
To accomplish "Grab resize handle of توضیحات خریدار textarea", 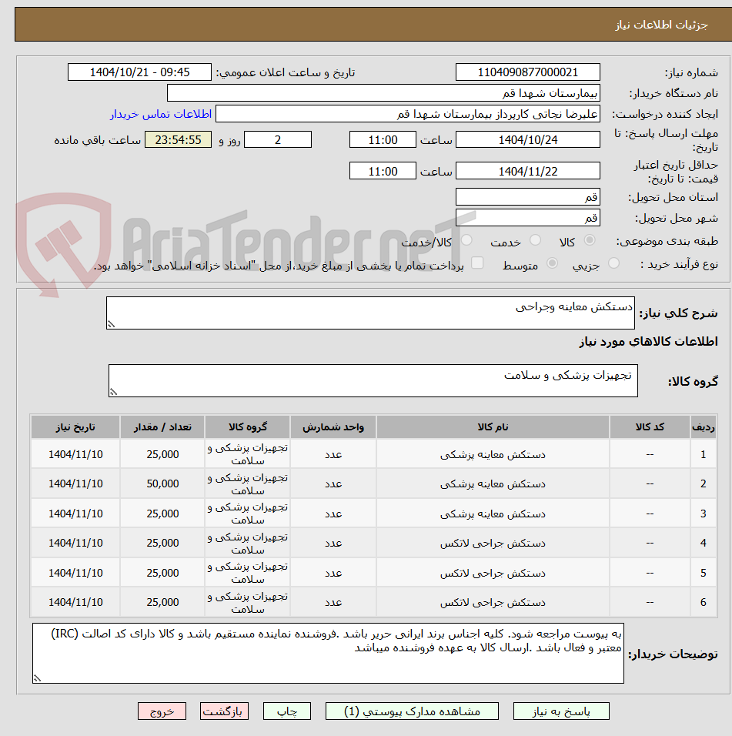I will point(37,678).
